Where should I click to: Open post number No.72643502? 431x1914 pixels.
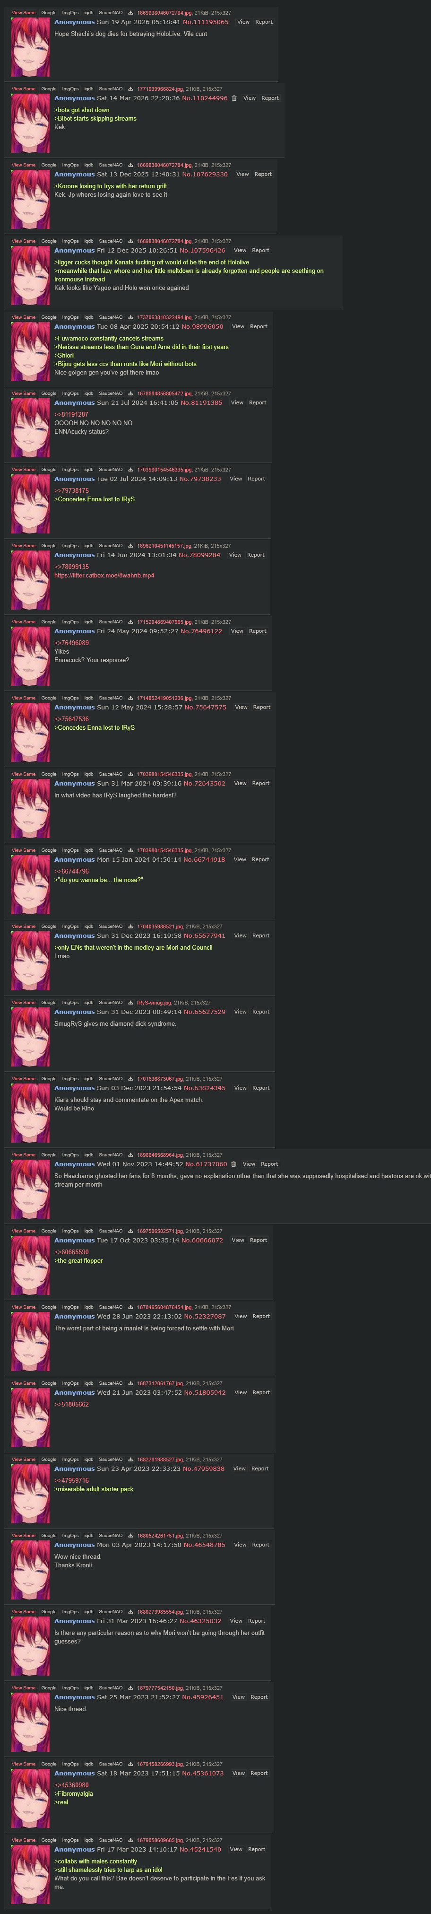click(204, 784)
